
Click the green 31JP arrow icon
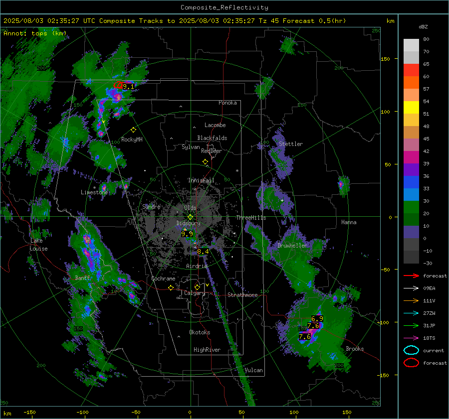[x=411, y=325]
